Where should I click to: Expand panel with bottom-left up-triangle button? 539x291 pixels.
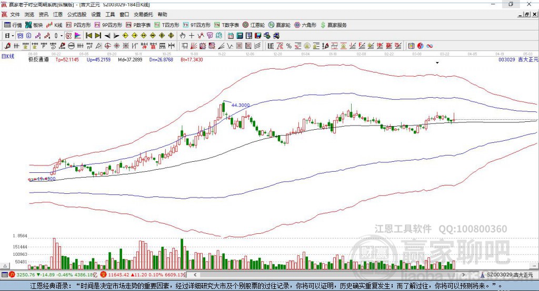(5, 266)
